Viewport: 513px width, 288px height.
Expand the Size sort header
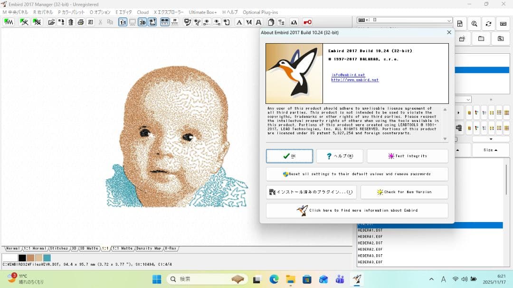point(490,150)
